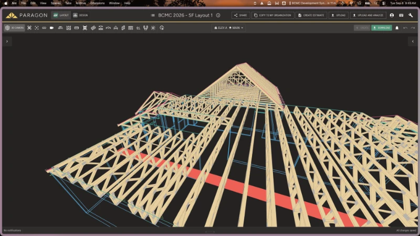
Task: Click the undo arrow icon
Action: click(x=405, y=28)
